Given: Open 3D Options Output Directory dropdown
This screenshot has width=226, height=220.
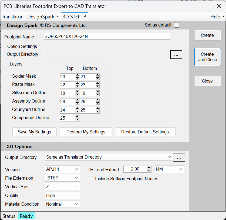Looking at the screenshot, I should point(169,157).
